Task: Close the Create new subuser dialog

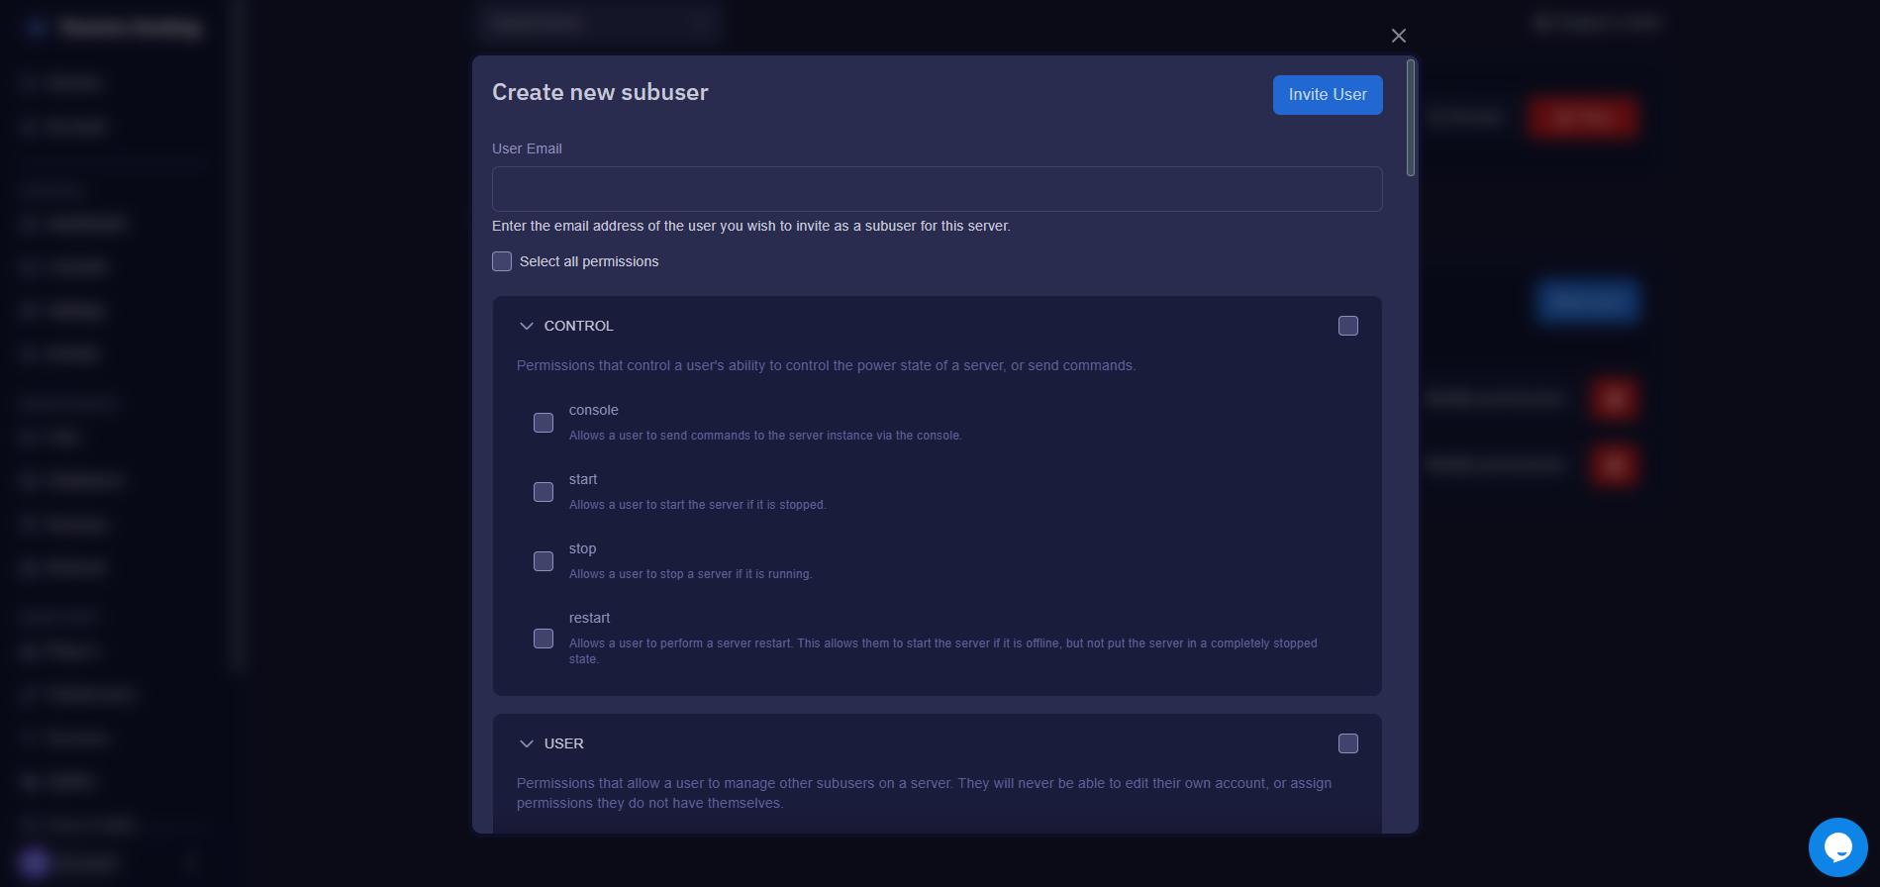Action: (x=1398, y=36)
